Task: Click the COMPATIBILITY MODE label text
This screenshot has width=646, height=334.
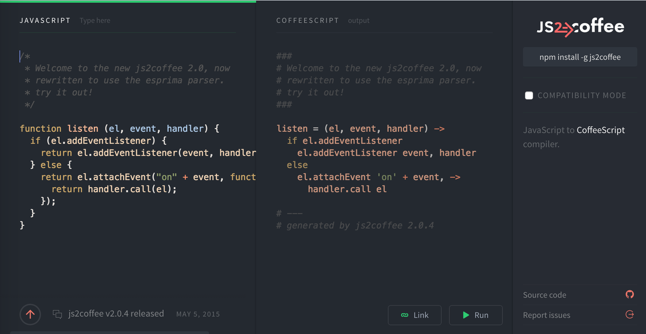Action: pos(582,95)
